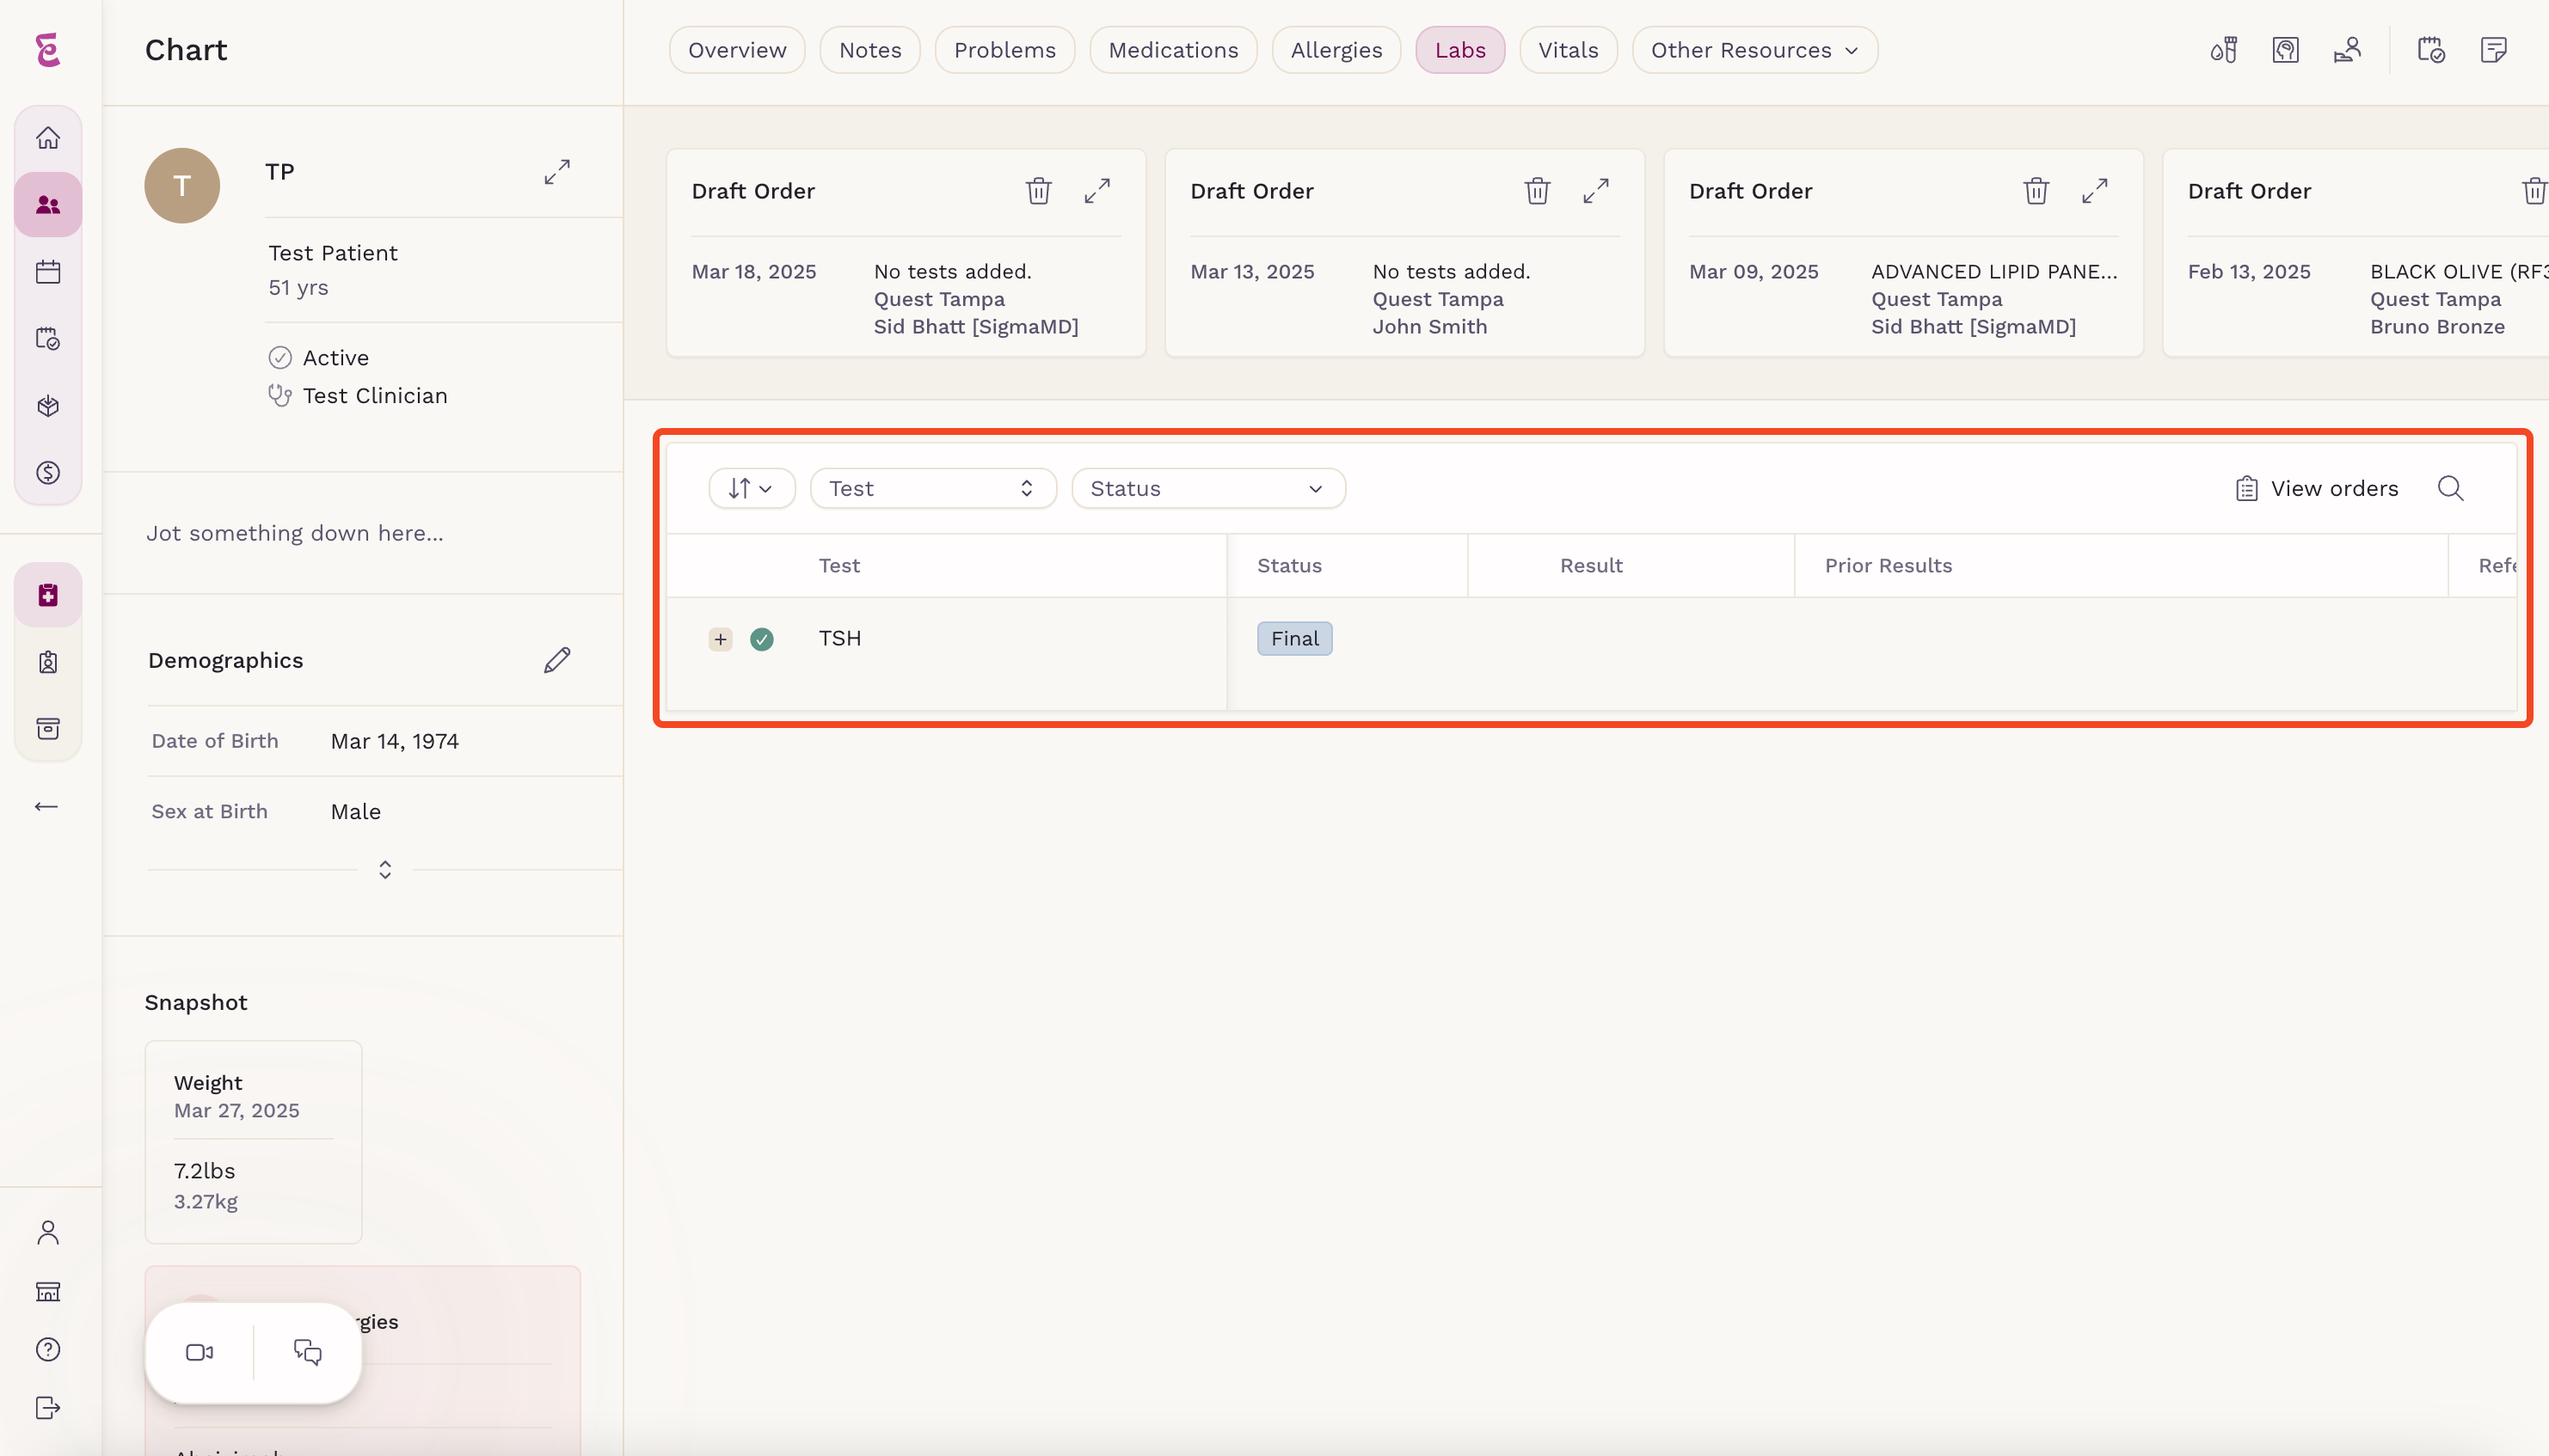Image resolution: width=2549 pixels, height=1456 pixels.
Task: Expand the Mar 18, 2025 draft order
Action: 1097,190
